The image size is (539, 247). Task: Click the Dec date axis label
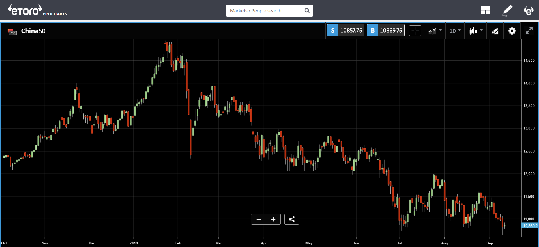tap(92, 243)
